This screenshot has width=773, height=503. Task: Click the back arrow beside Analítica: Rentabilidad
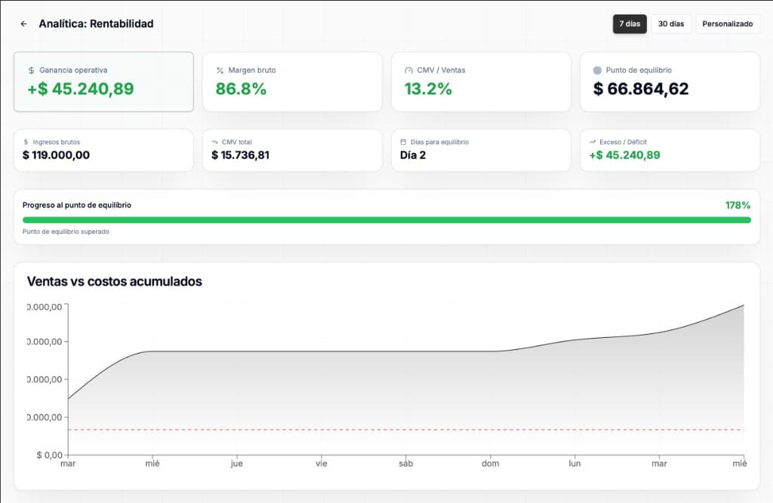(23, 24)
